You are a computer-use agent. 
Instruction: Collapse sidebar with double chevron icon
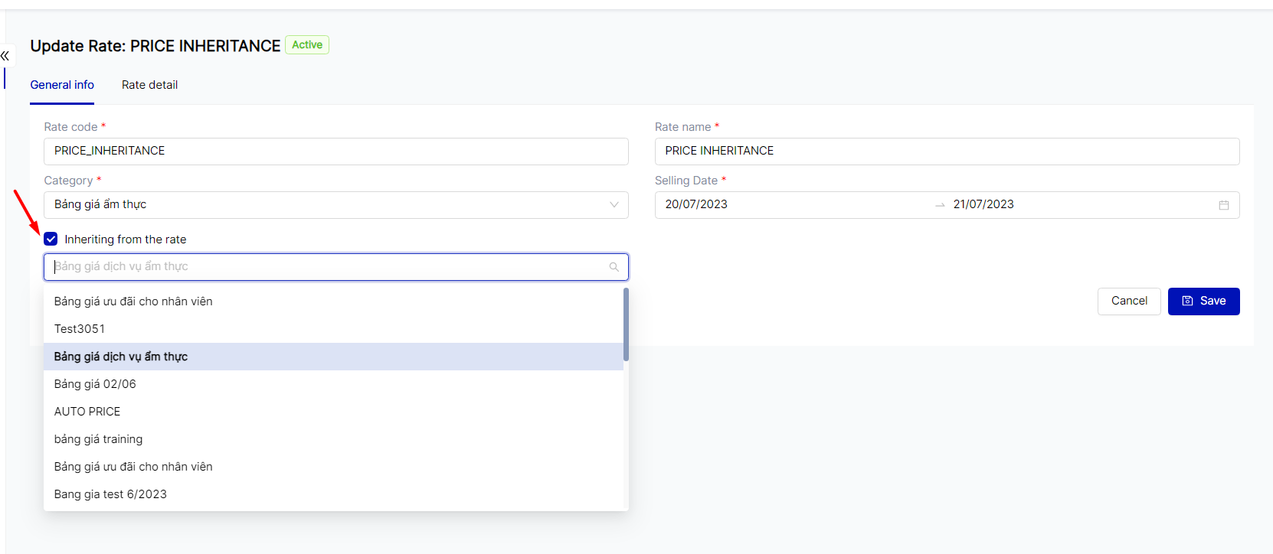click(5, 56)
